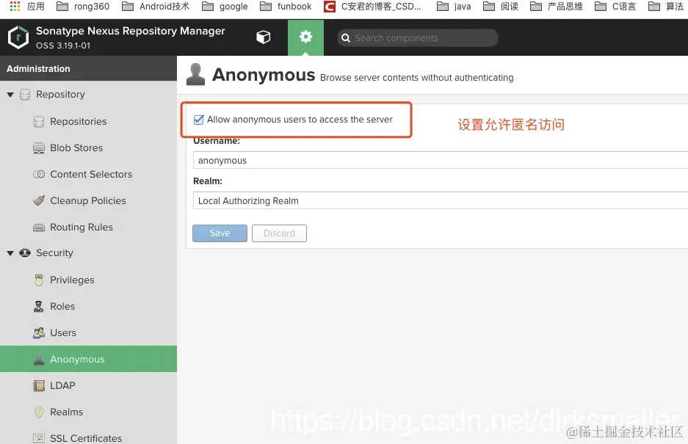Click the Repositories icon
The height and width of the screenshot is (444, 688).
39,122
